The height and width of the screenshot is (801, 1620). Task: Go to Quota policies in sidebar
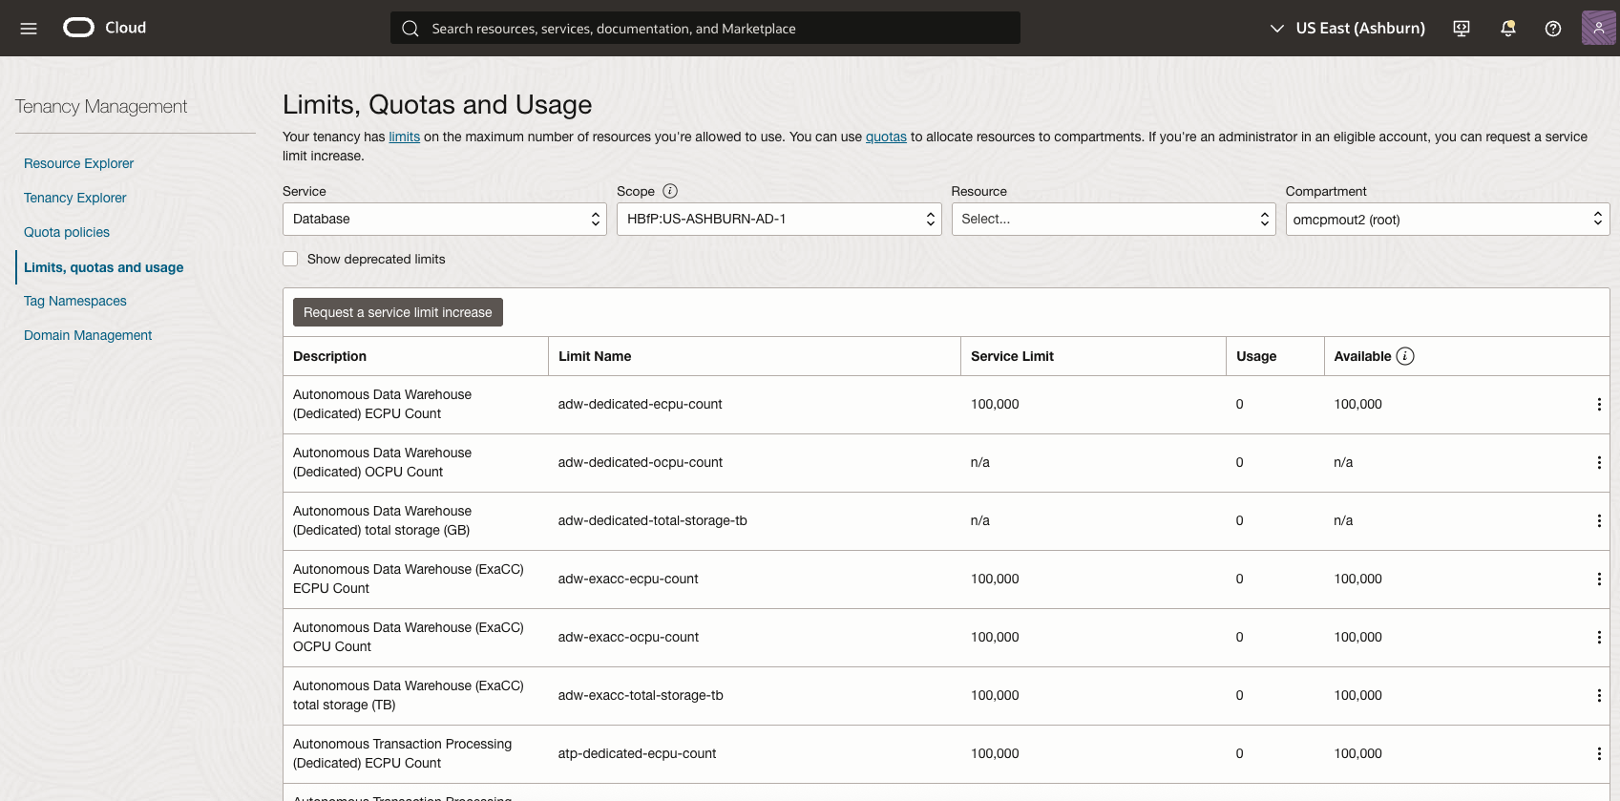click(x=67, y=232)
